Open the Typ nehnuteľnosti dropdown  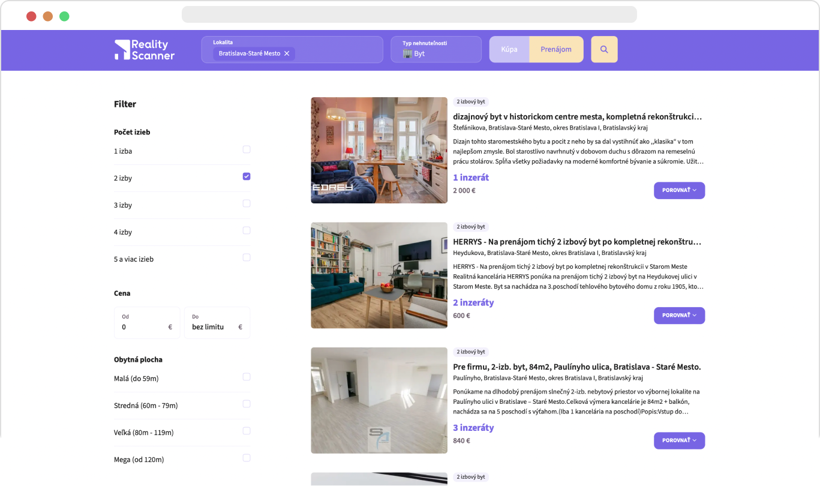tap(436, 49)
